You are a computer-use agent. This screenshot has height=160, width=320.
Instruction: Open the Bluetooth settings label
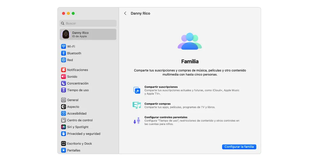tap(74, 53)
